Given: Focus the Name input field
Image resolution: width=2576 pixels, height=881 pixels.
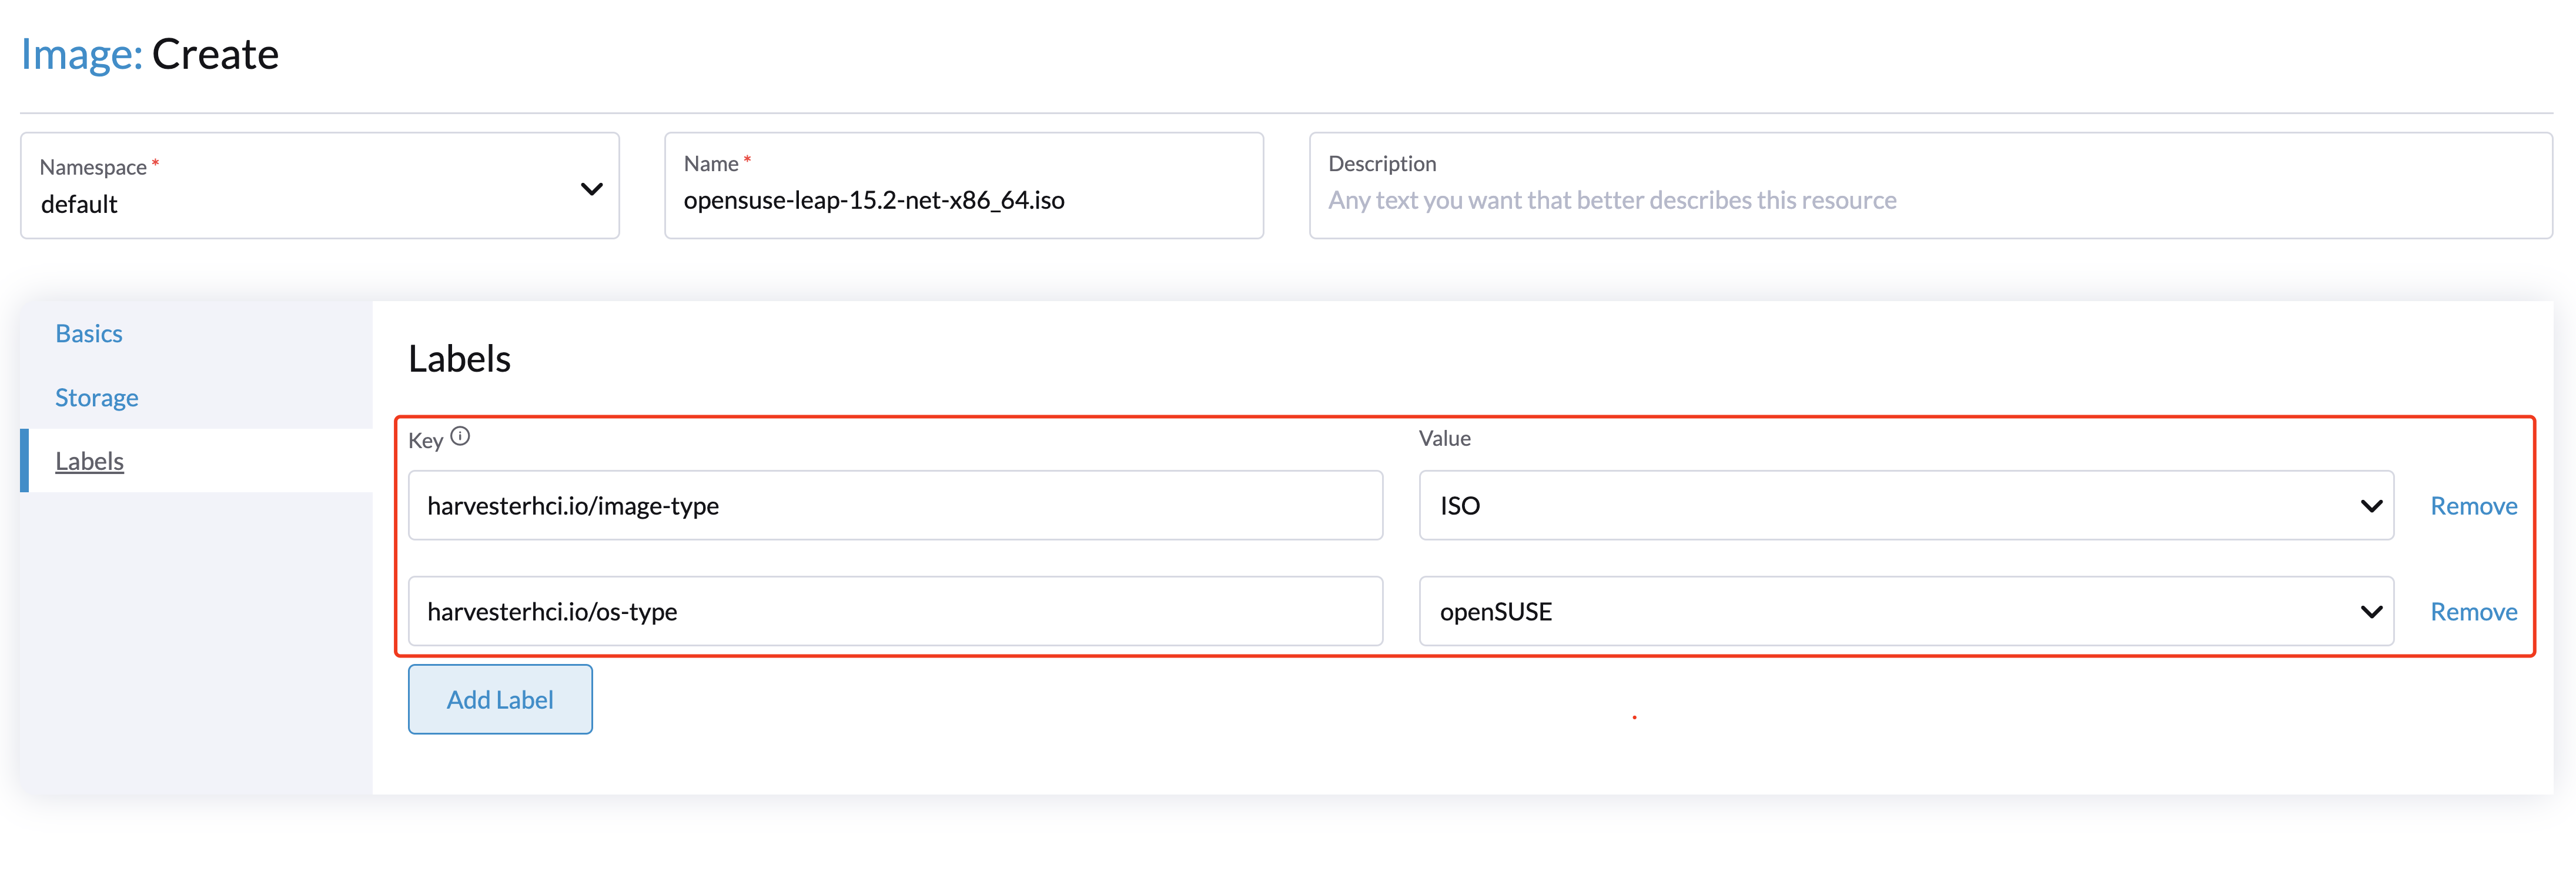Looking at the screenshot, I should pyautogui.click(x=963, y=200).
